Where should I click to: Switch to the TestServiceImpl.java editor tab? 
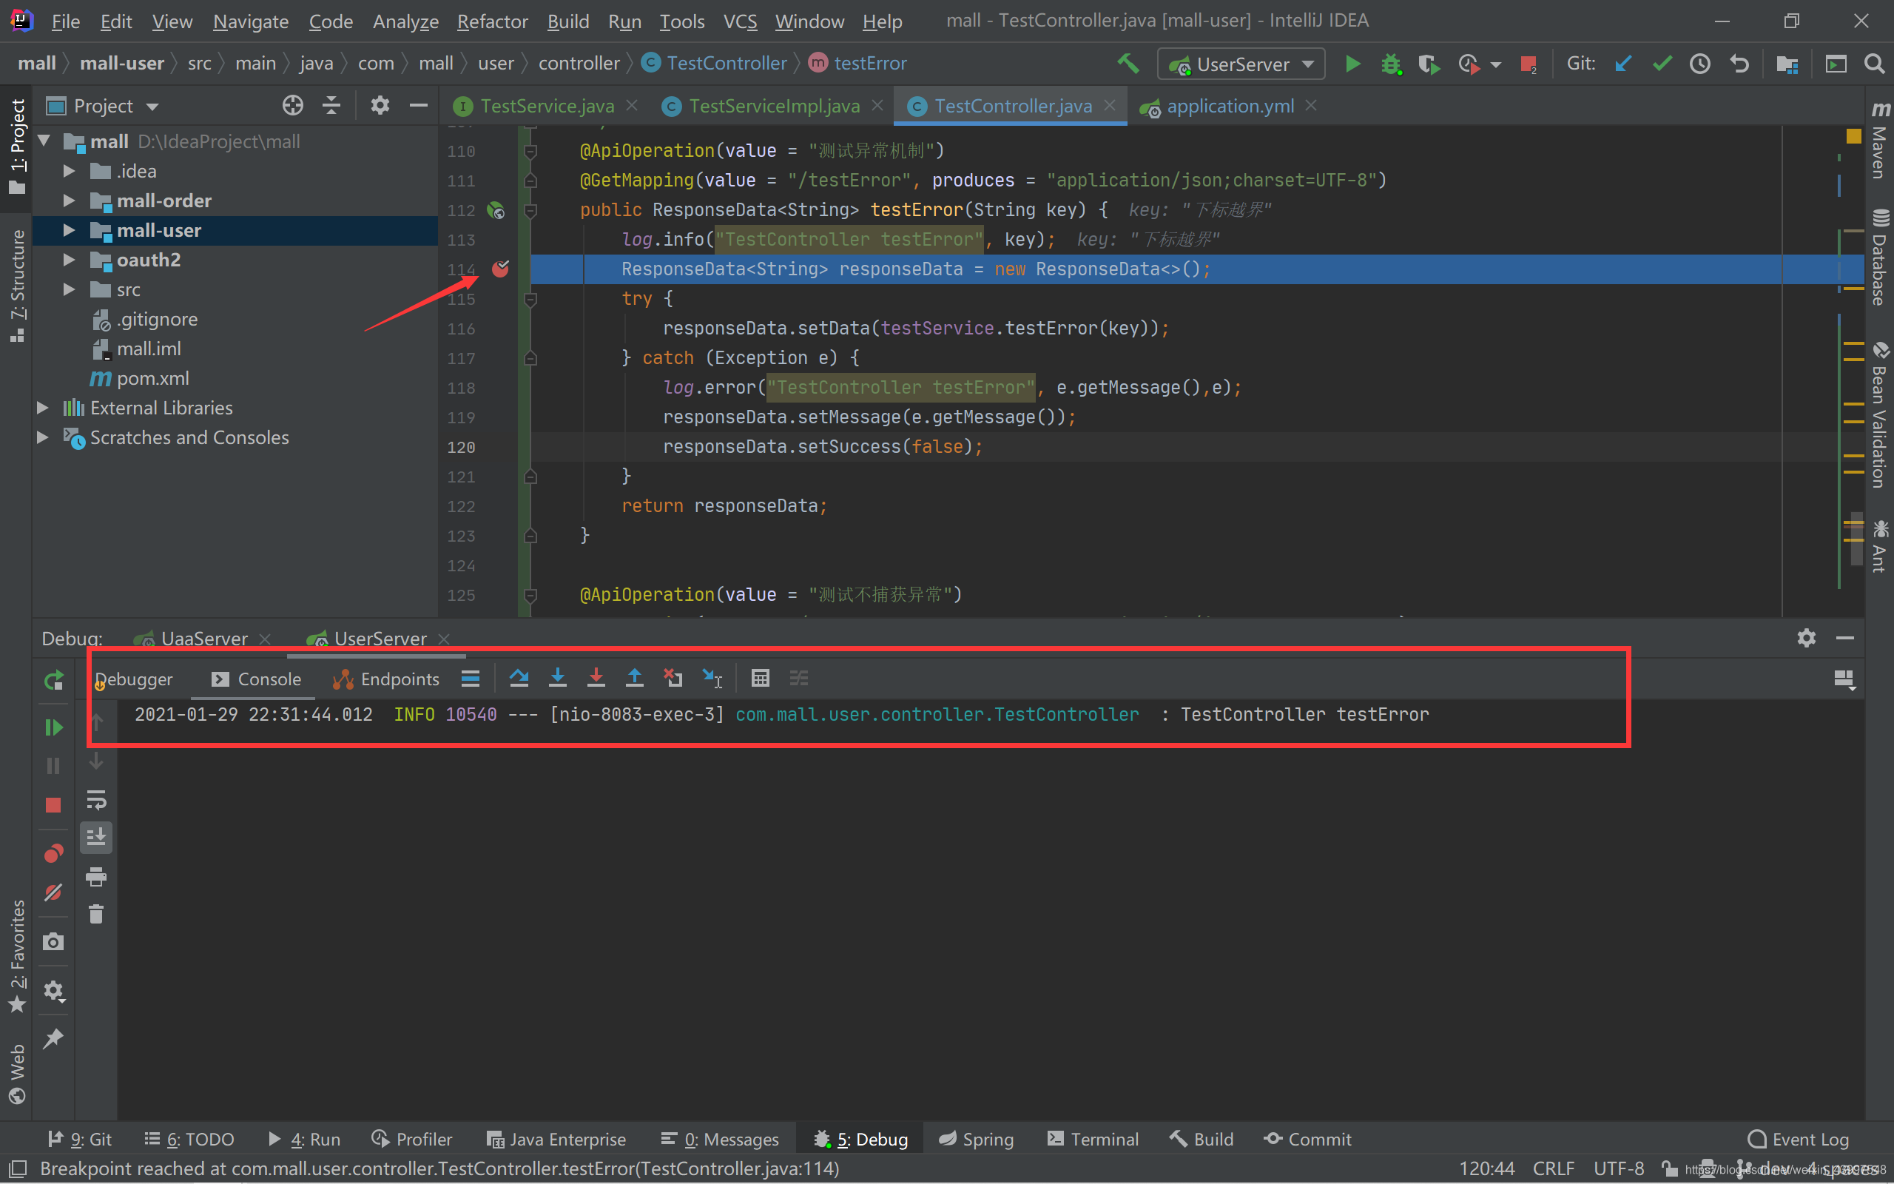coord(771,105)
